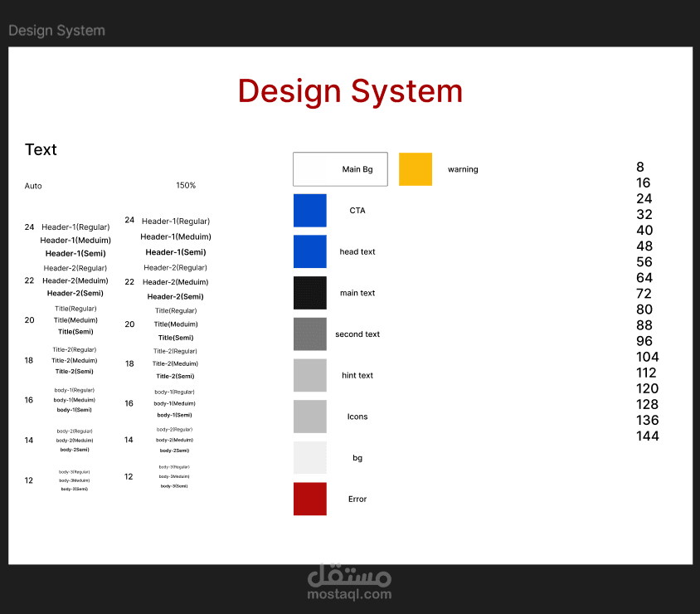
Task: Click the head text label
Action: [x=357, y=252]
